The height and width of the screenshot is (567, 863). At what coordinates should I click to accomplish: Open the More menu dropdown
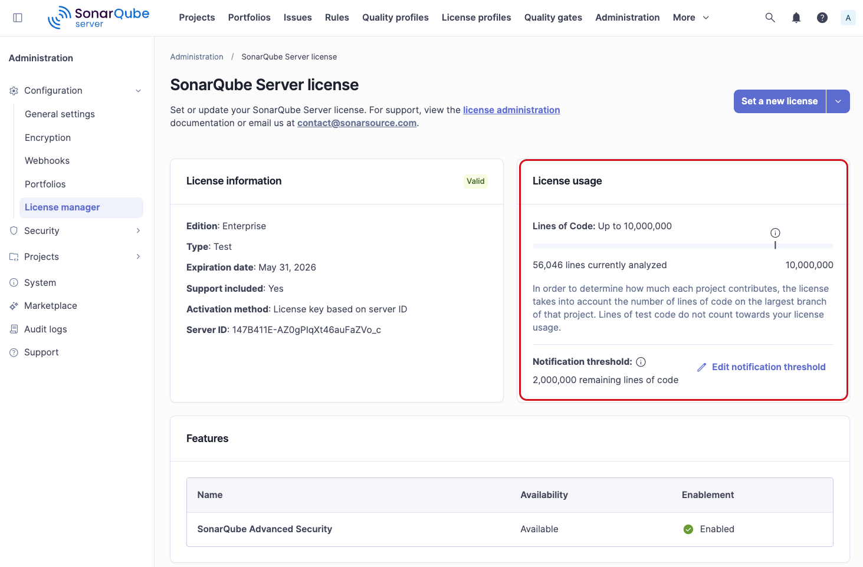(x=691, y=18)
